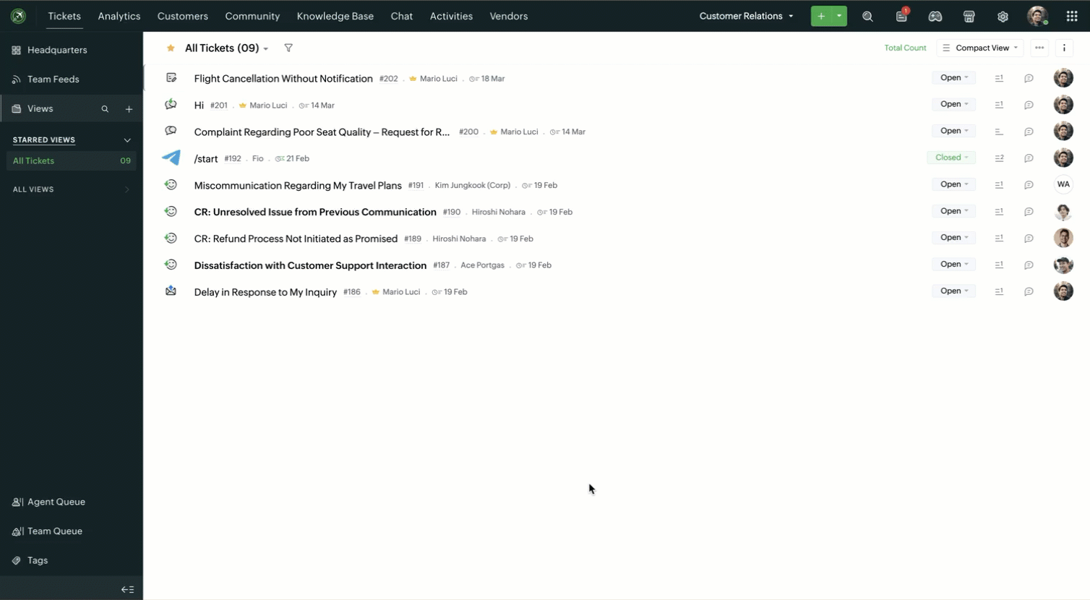1090x600 pixels.
Task: Unstar the All Tickets view
Action: click(x=171, y=48)
